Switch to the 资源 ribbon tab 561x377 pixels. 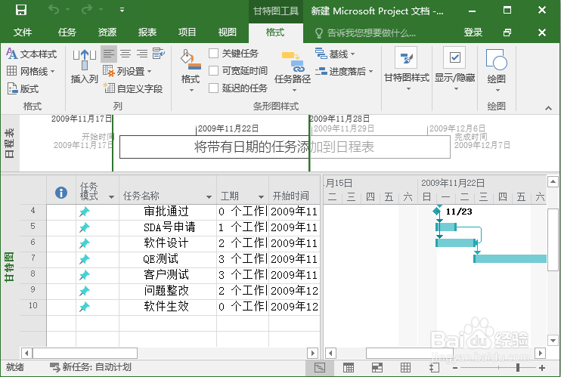coord(107,32)
